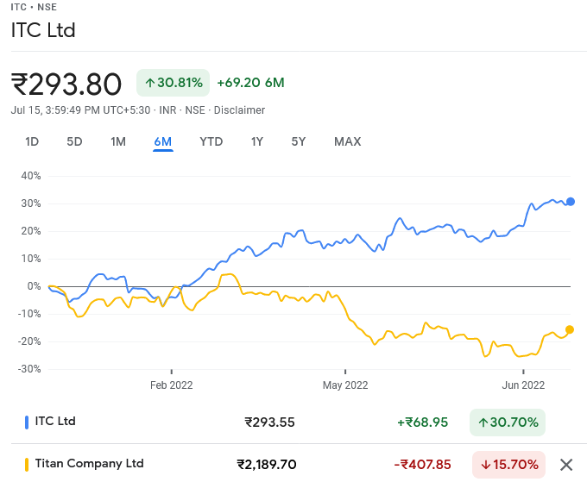Show MAX price history range
The image size is (587, 482).
pyautogui.click(x=347, y=141)
